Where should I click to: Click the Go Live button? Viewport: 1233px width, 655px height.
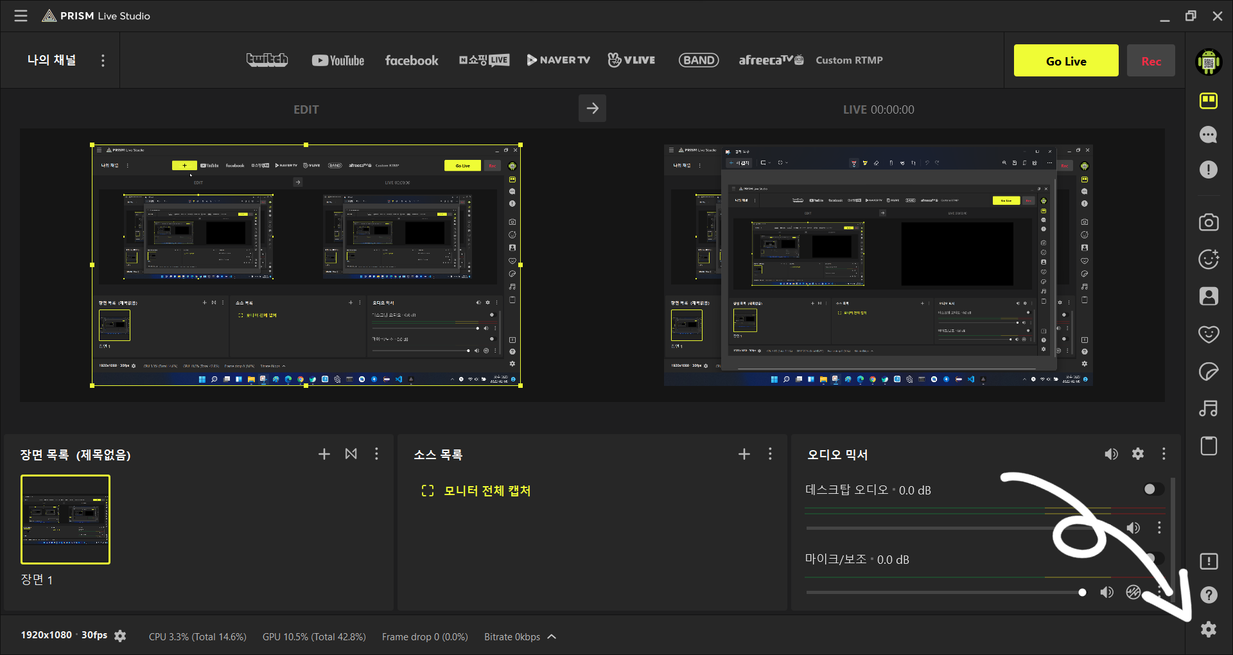point(1066,61)
